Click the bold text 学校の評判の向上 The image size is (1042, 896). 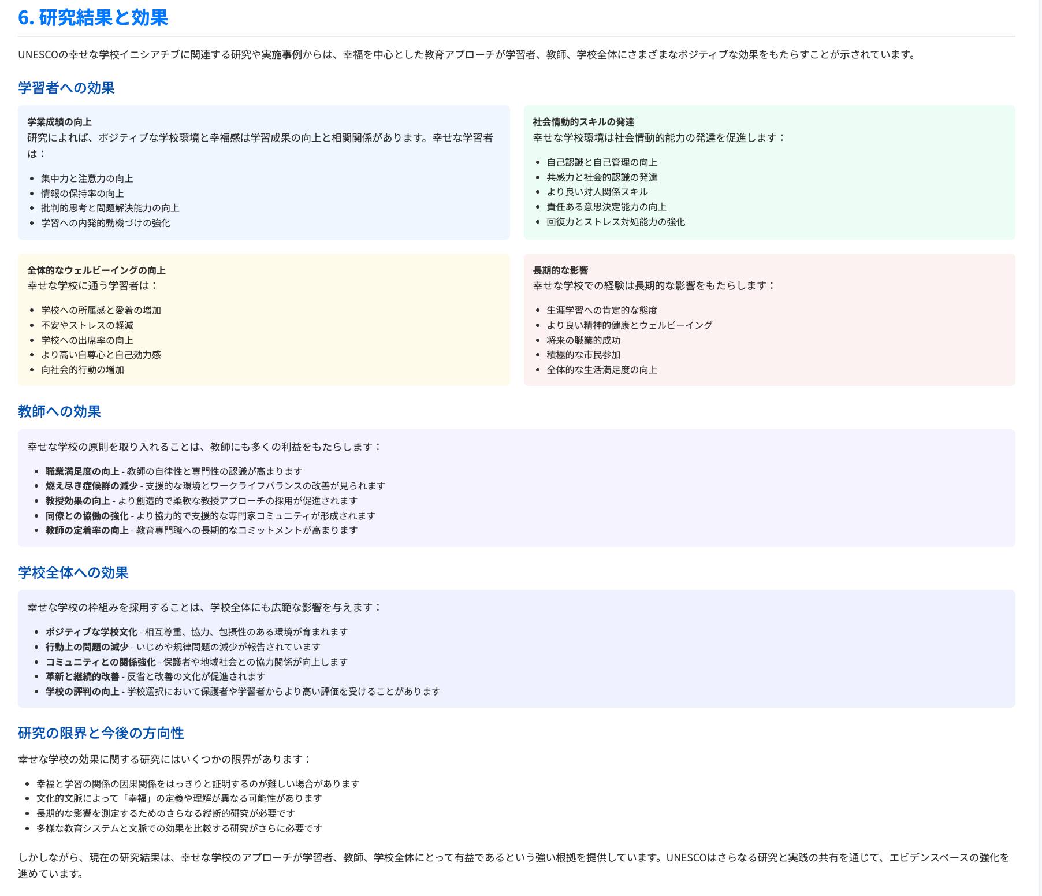point(83,691)
